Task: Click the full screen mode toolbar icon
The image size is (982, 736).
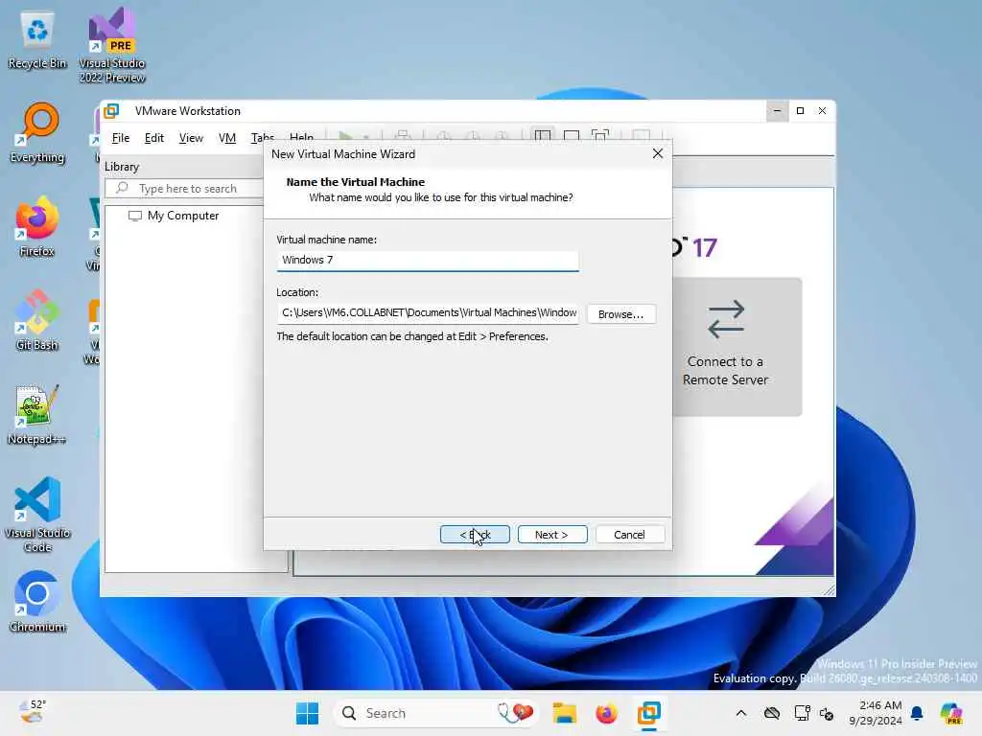Action: 600,135
